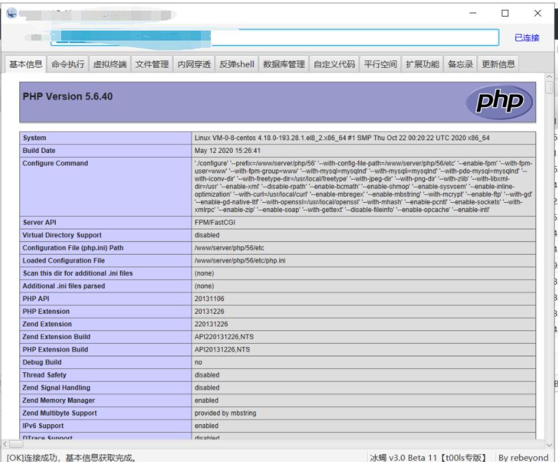Click the May 12 2020 15:26:41 value
This screenshot has width=558, height=462.
coord(227,150)
